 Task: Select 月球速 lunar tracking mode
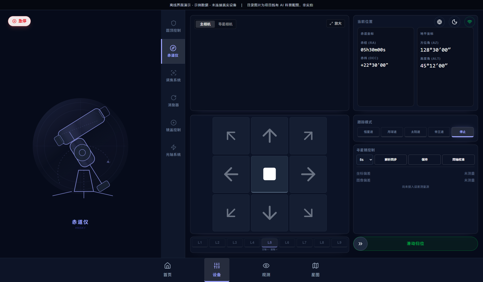[x=392, y=132]
